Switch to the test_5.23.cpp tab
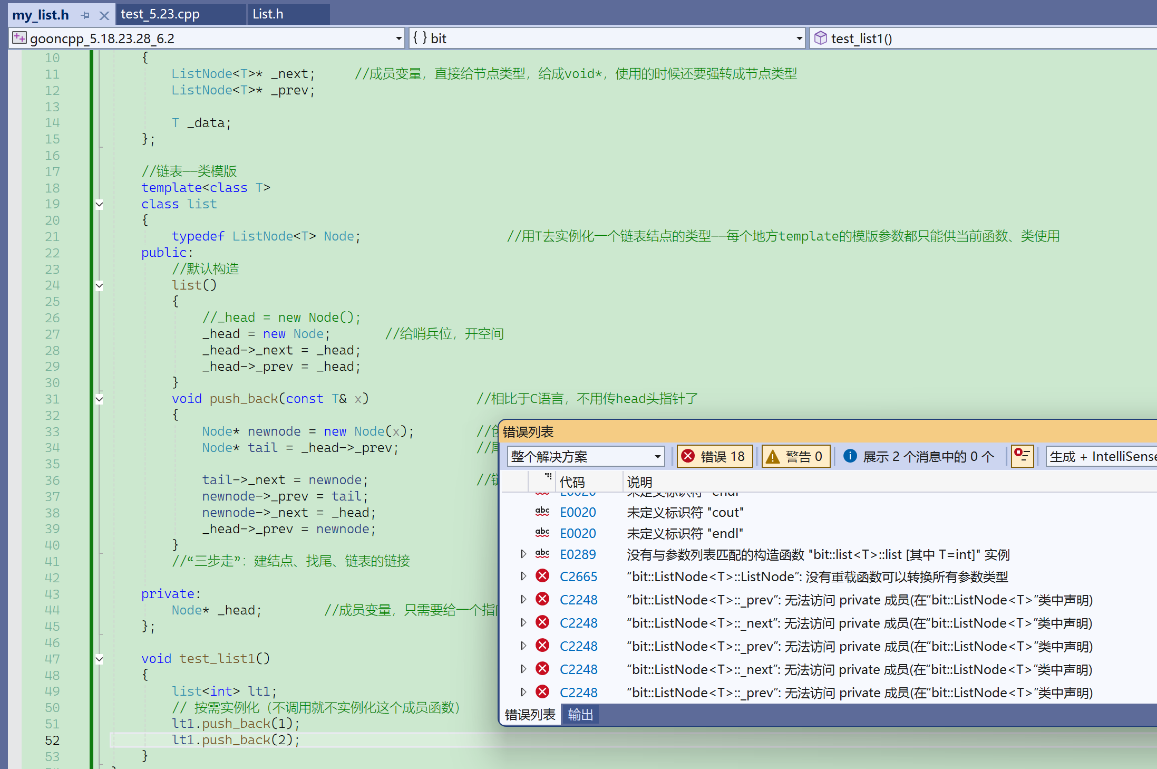 pos(160,14)
